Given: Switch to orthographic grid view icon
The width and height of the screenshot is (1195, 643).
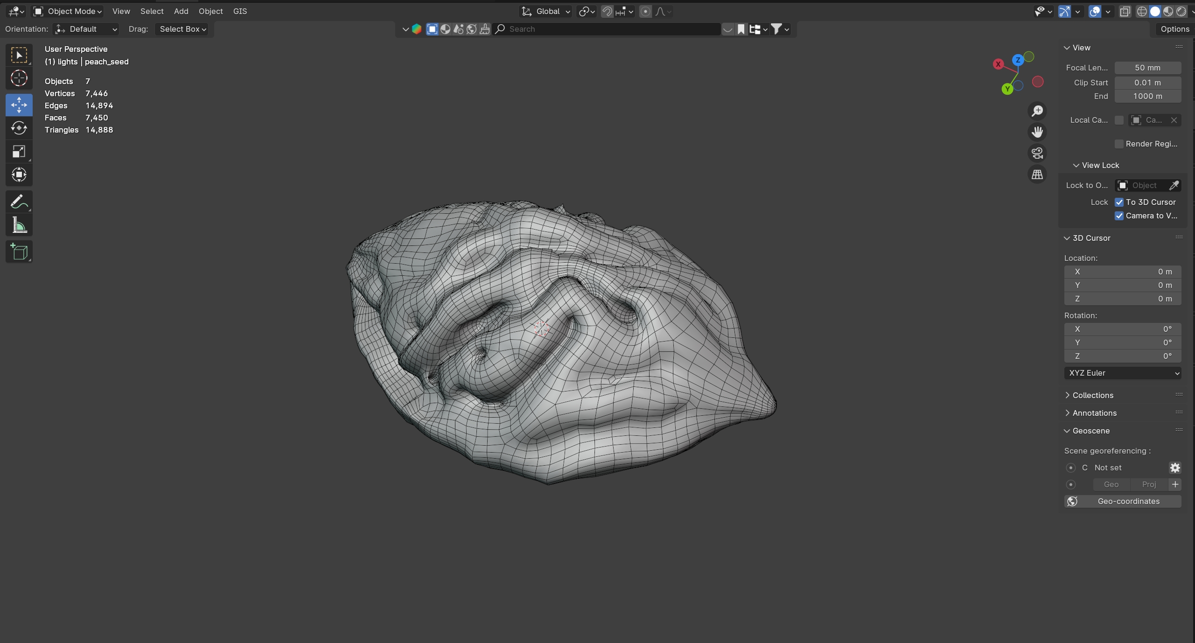Looking at the screenshot, I should [1037, 175].
